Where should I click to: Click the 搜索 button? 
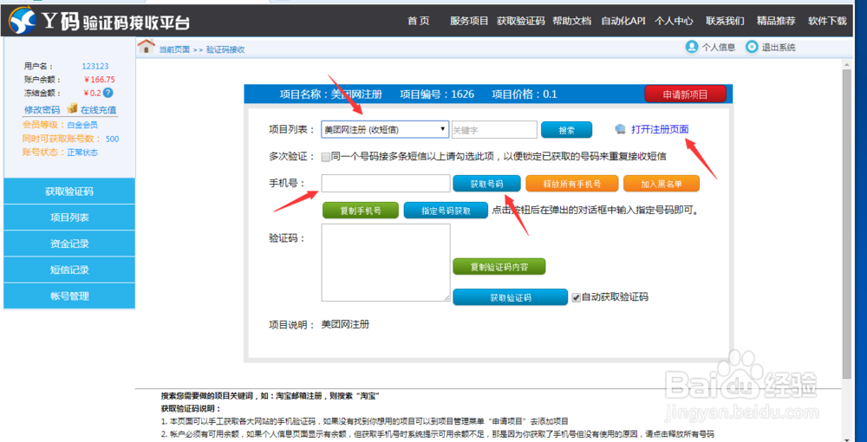tap(566, 130)
